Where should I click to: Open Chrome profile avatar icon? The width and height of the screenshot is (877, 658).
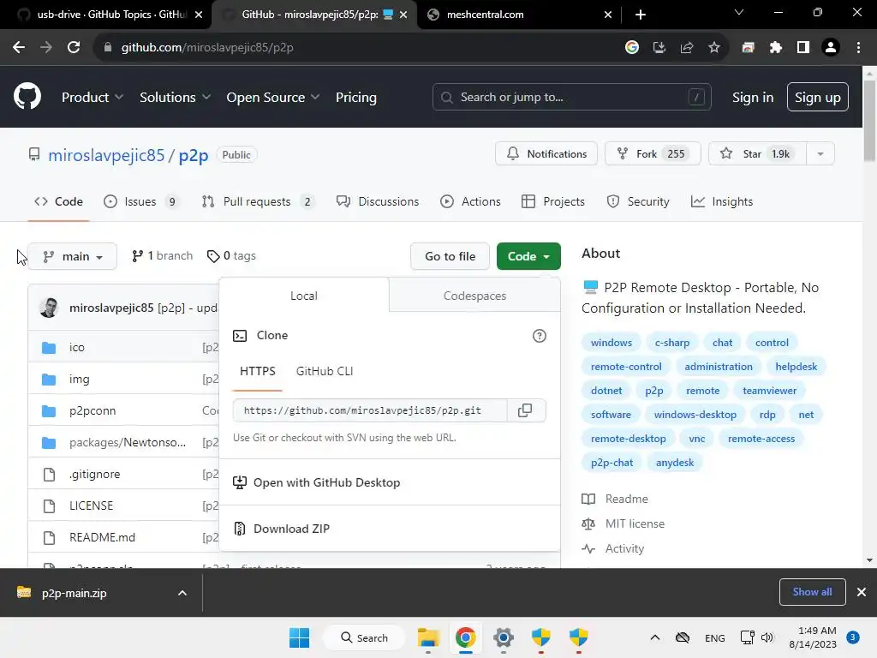831,48
